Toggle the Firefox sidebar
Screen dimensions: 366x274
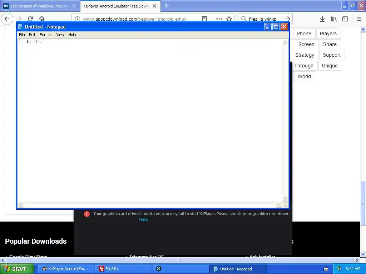tap(345, 19)
